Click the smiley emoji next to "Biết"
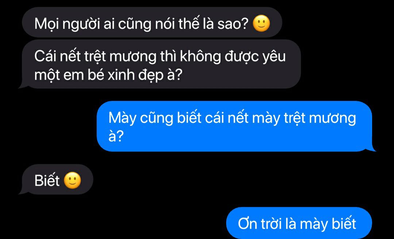Image resolution: width=394 pixels, height=239 pixels. click(72, 180)
